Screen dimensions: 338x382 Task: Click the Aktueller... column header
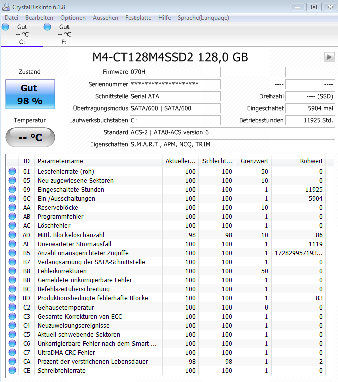click(180, 161)
